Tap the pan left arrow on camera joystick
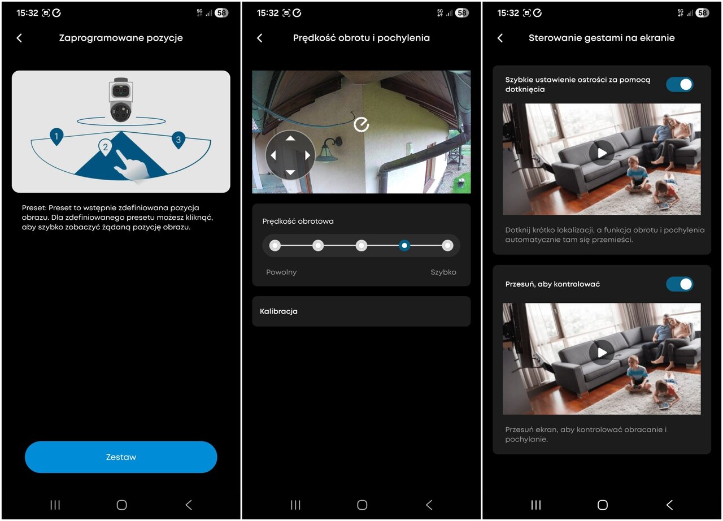 point(273,155)
